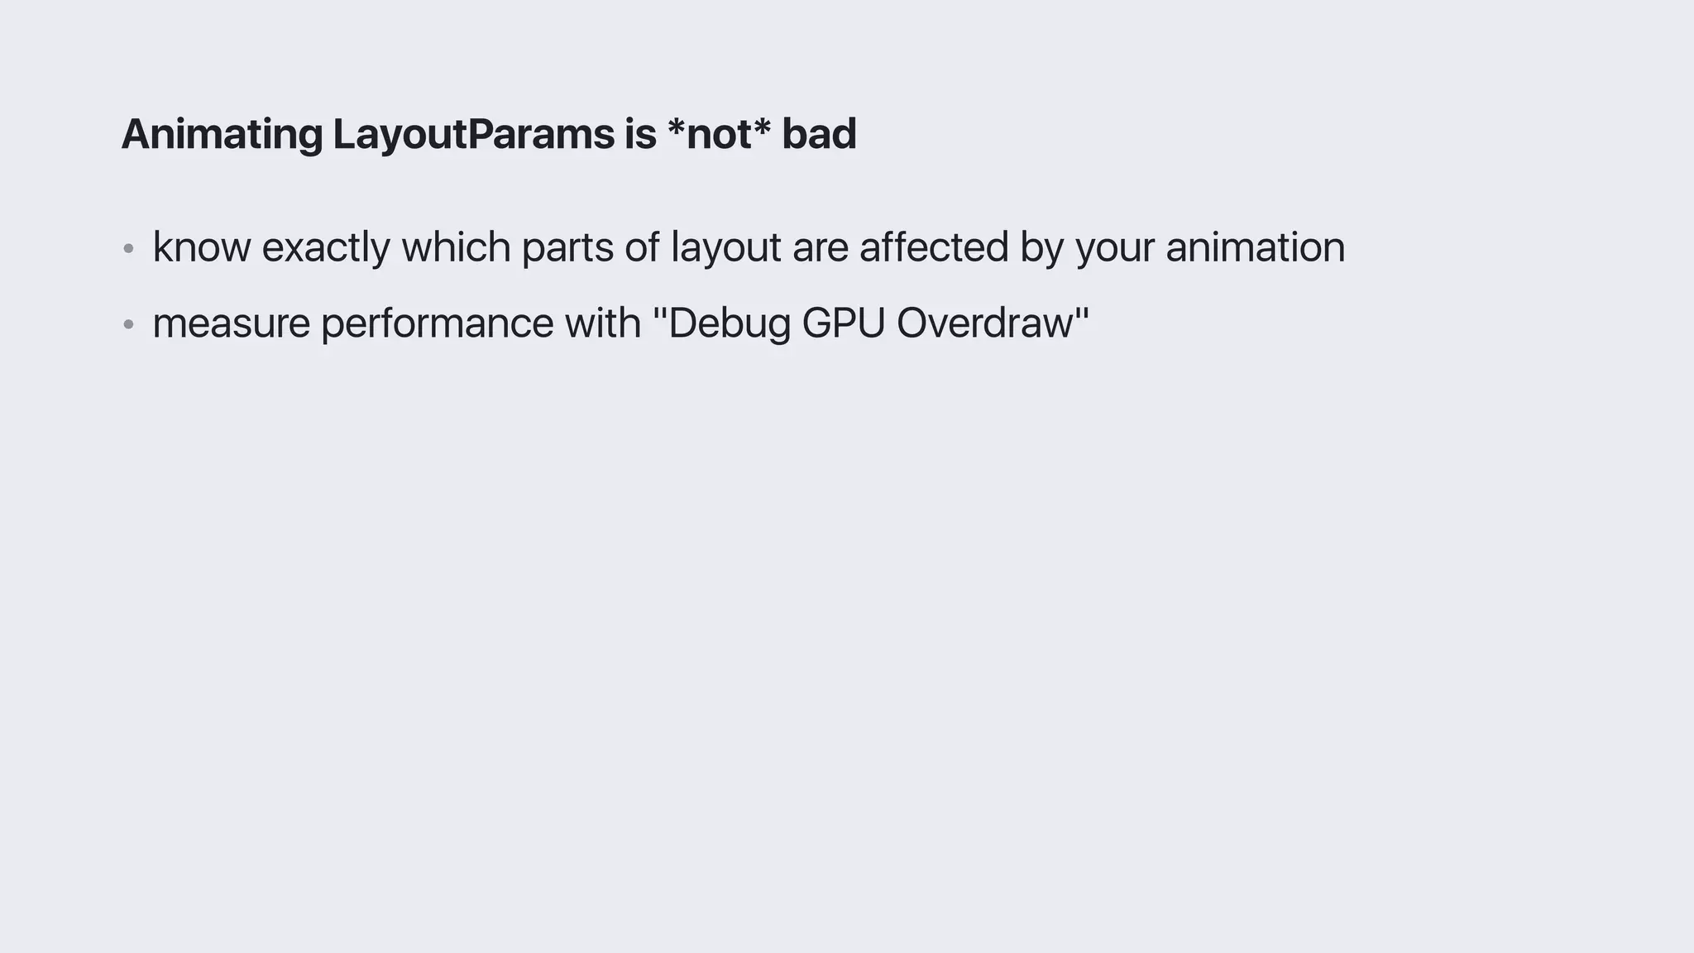This screenshot has width=1694, height=953.
Task: Click the slide title "Animating LayoutParams is *not* bad"
Action: [489, 134]
